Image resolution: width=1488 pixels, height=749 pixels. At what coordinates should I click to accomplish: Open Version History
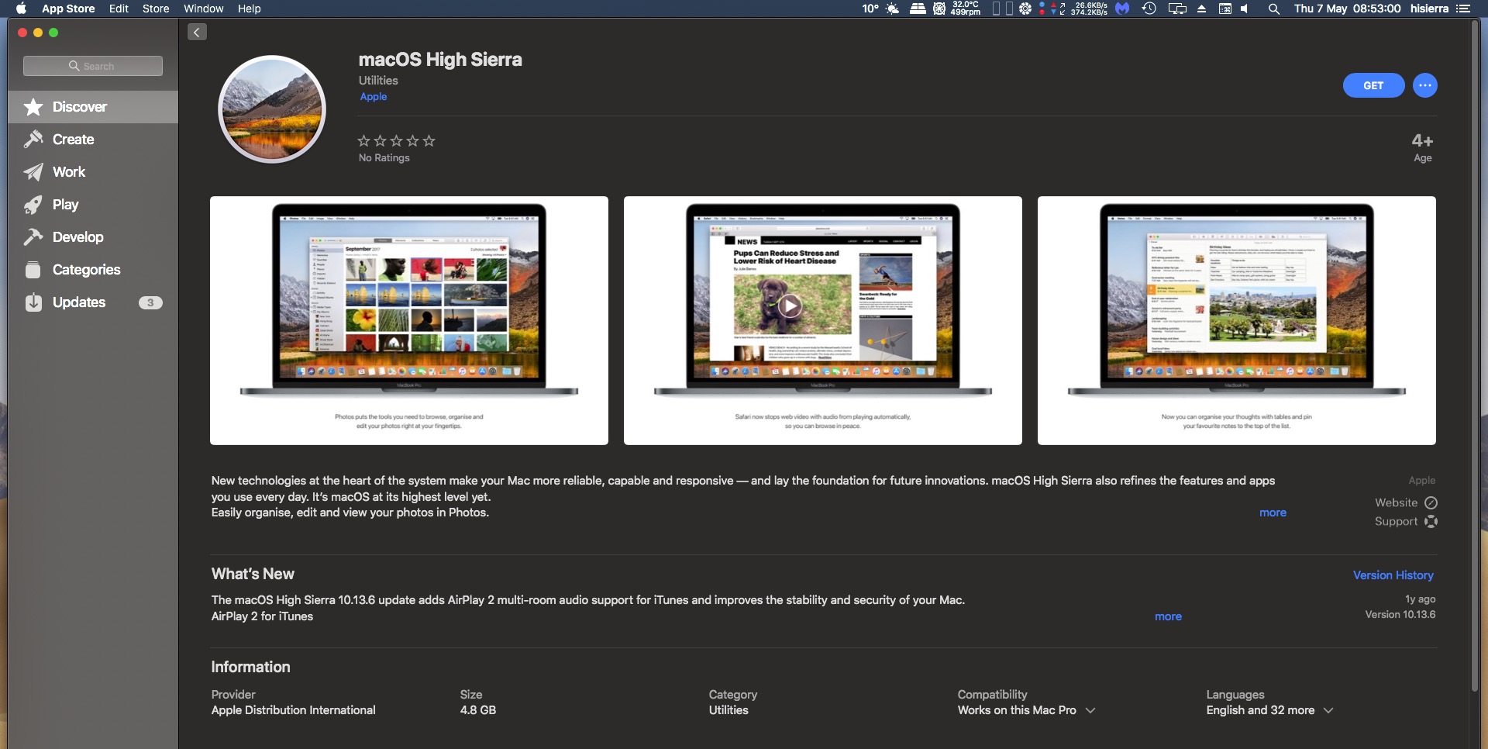pos(1393,575)
